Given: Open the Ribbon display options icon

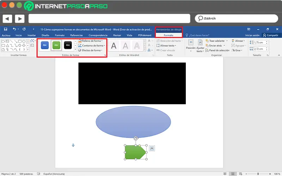Looking at the screenshot, I should [x=249, y=29].
